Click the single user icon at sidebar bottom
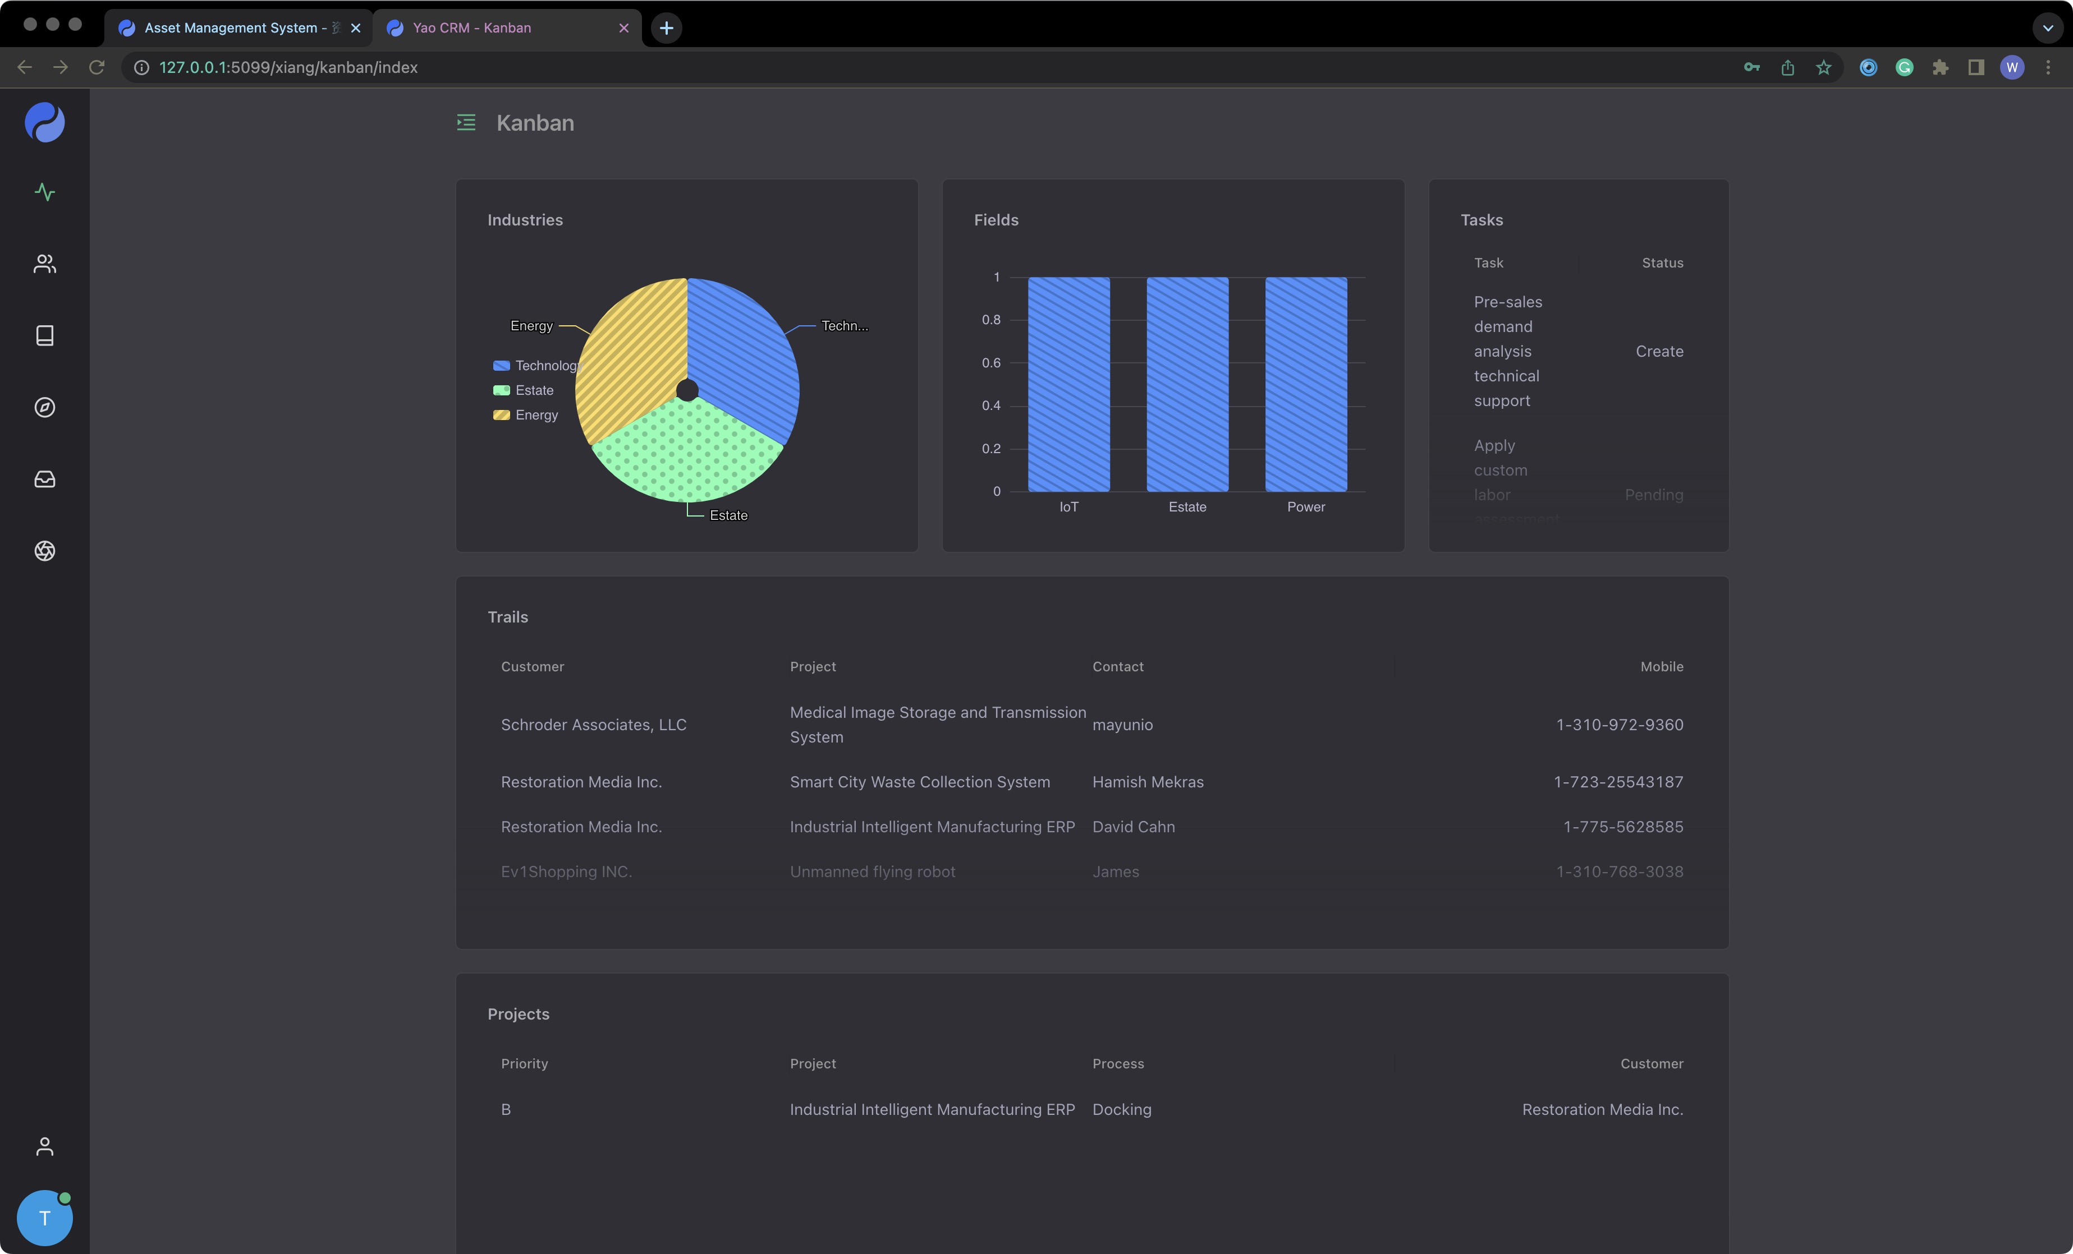Viewport: 2073px width, 1254px height. (x=44, y=1146)
